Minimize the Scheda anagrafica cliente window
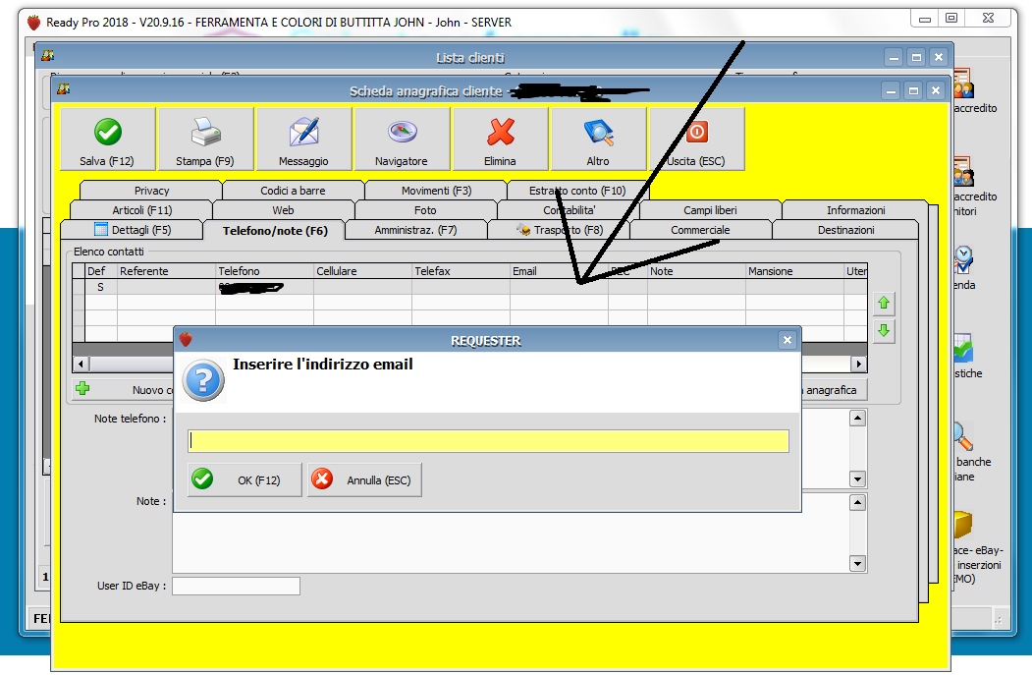The width and height of the screenshot is (1032, 675). click(x=892, y=90)
